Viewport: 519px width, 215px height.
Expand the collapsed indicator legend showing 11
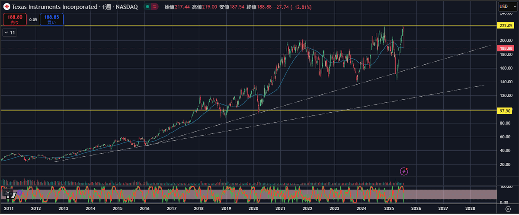pos(10,32)
